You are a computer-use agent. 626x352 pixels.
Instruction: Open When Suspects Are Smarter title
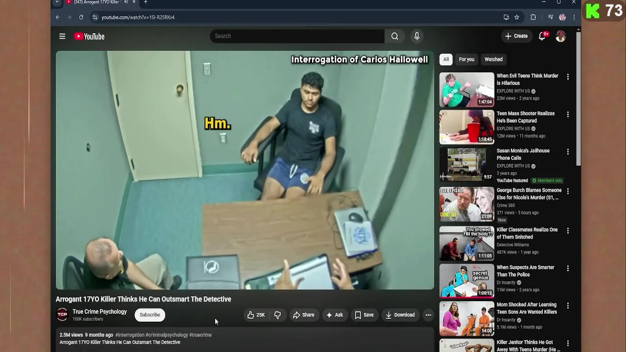tap(525, 271)
